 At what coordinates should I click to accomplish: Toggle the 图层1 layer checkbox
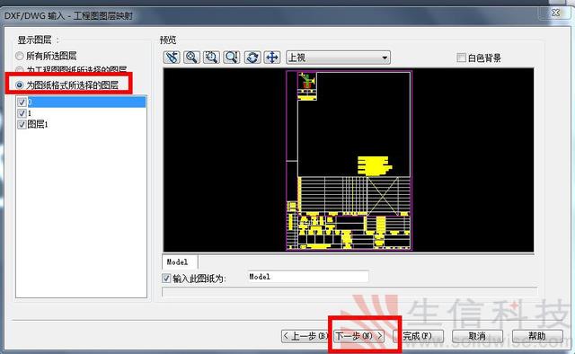[x=22, y=124]
